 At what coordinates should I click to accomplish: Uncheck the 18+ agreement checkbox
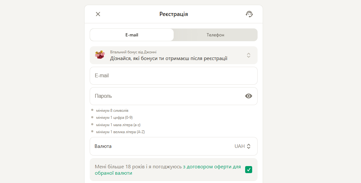click(x=249, y=170)
